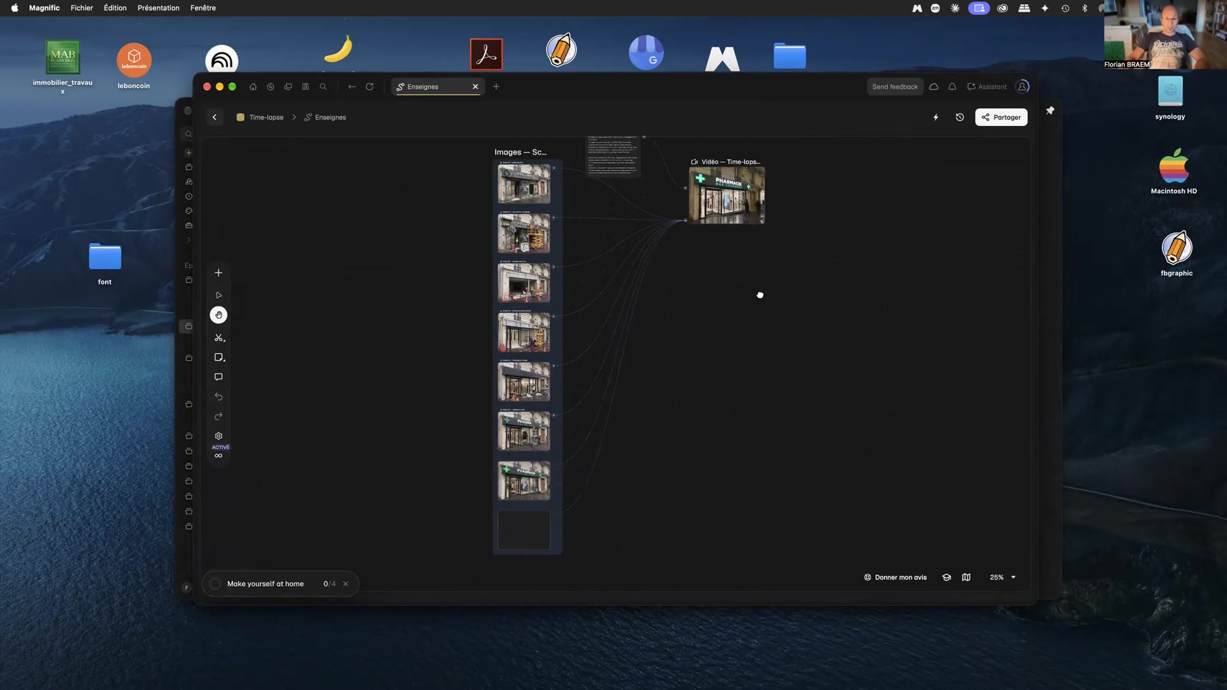The width and height of the screenshot is (1227, 690).
Task: Navigate back with the left arrow in toolbar
Action: (x=352, y=87)
